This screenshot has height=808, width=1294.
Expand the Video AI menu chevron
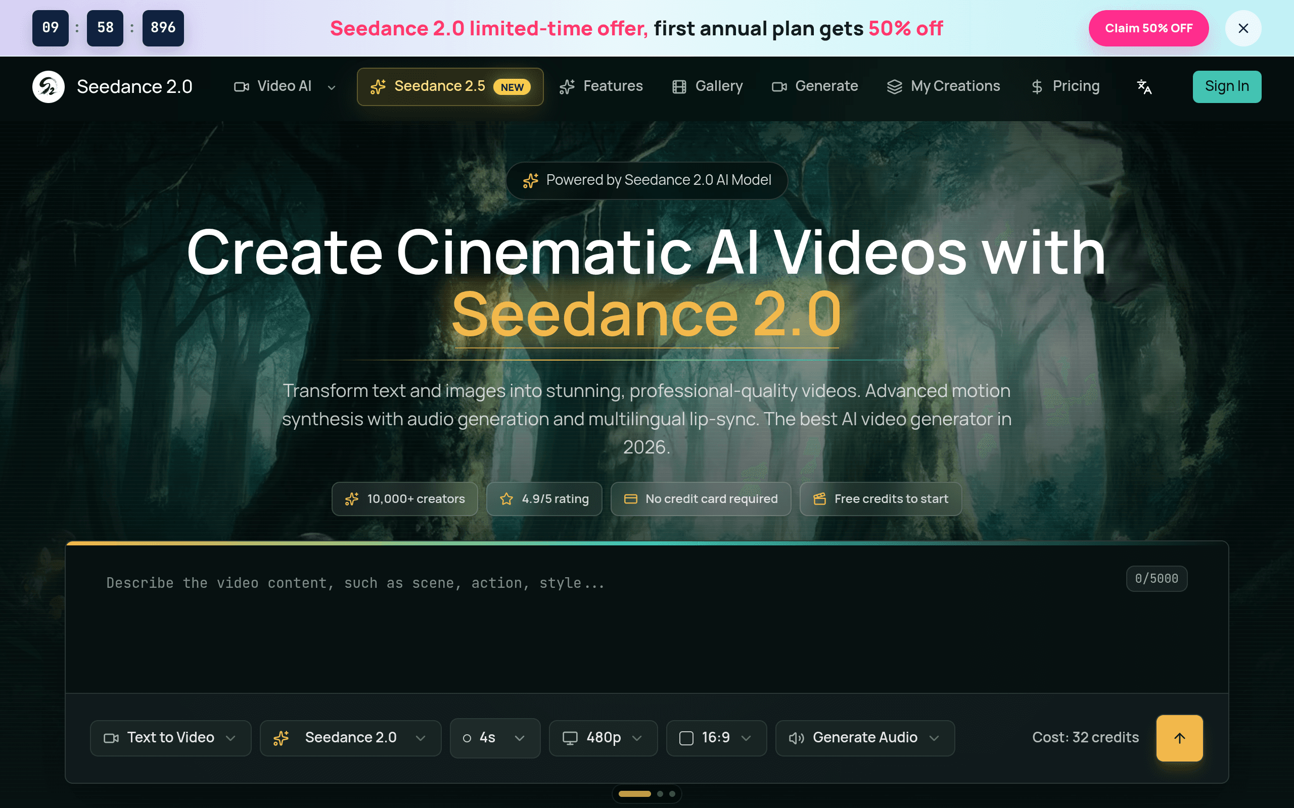tap(332, 88)
